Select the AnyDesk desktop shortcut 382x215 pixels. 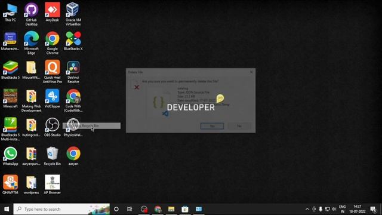coord(52,12)
